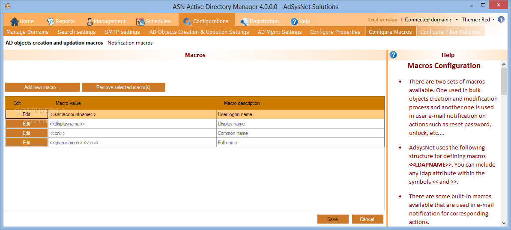Click the Help panel scroll down arrow
Viewport: 511px width, 230px height.
pos(504,223)
